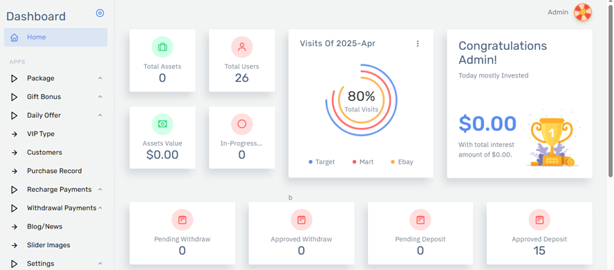This screenshot has height=270, width=614.
Task: Open the three-dot menu on Visits card
Action: (x=418, y=44)
